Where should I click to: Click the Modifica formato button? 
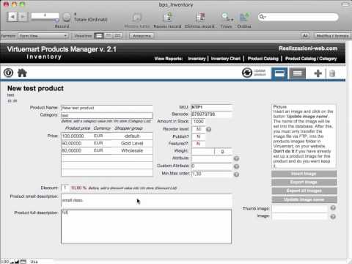(332, 36)
